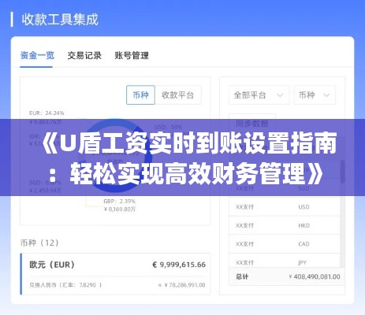365x315 pixels.
Task: Click the XX支付 CAD table row
Action: (285, 244)
